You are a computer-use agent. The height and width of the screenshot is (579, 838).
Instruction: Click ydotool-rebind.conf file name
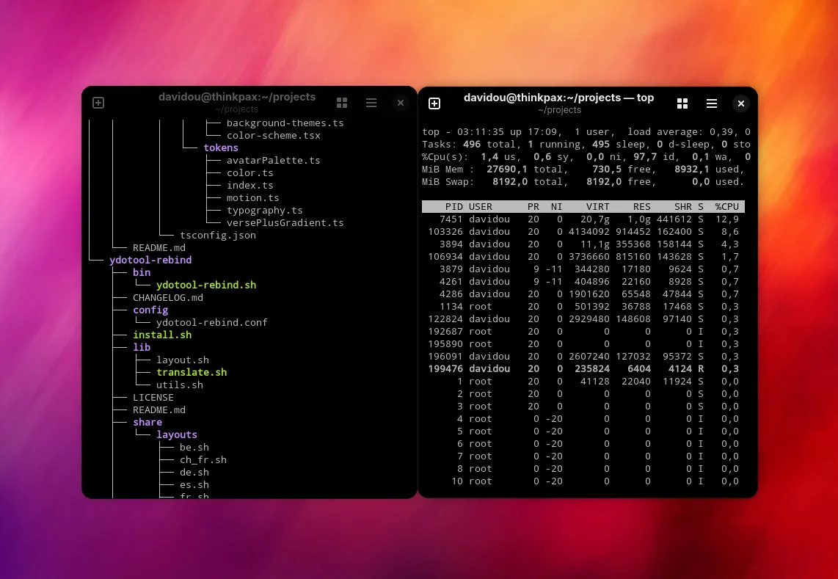[211, 322]
